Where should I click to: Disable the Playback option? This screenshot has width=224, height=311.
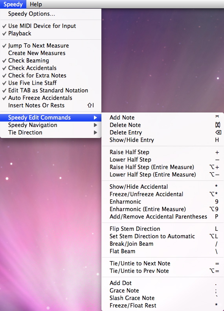tap(51, 33)
